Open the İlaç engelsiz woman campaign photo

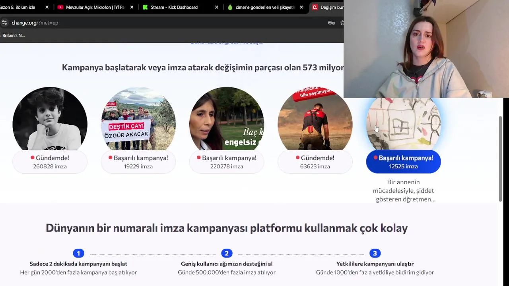[226, 119]
